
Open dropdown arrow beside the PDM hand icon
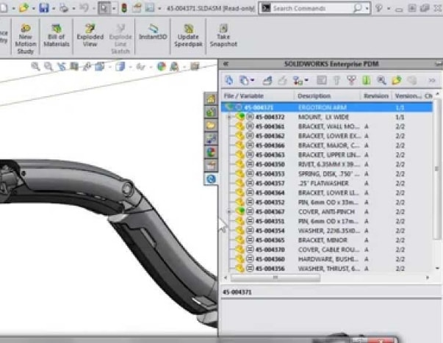[x=252, y=81]
